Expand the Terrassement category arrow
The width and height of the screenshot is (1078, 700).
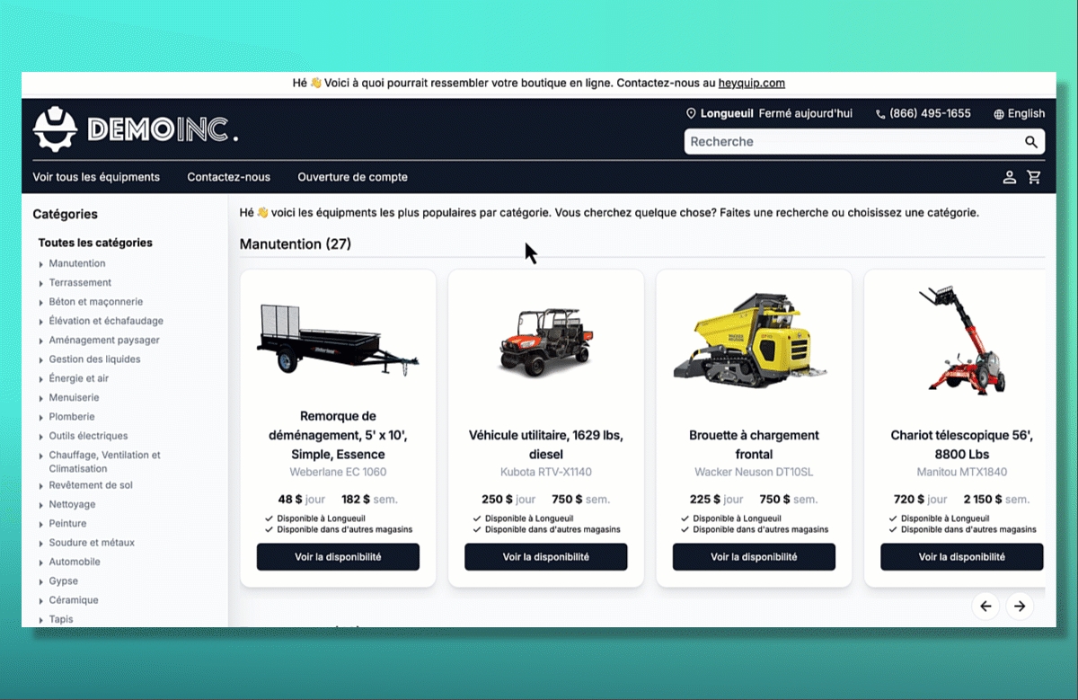(x=41, y=283)
